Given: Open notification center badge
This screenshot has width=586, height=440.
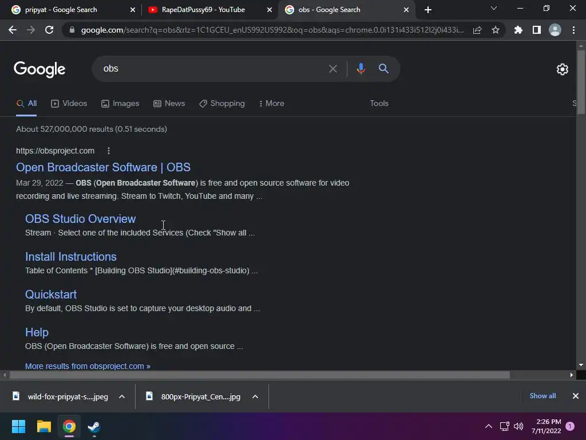Looking at the screenshot, I should pos(570,426).
